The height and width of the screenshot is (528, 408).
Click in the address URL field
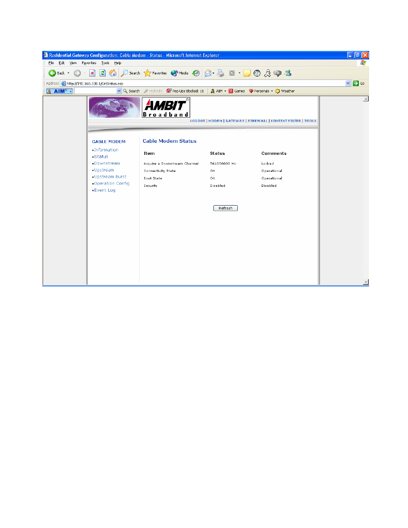tap(205, 83)
